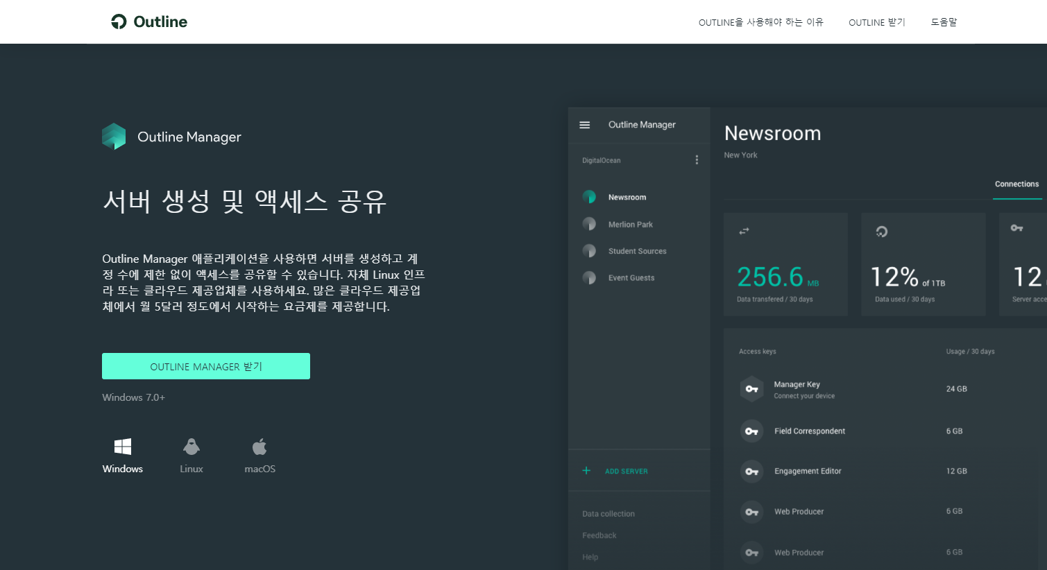Click the '12 GB' usage value
The height and width of the screenshot is (570, 1047).
click(x=956, y=472)
